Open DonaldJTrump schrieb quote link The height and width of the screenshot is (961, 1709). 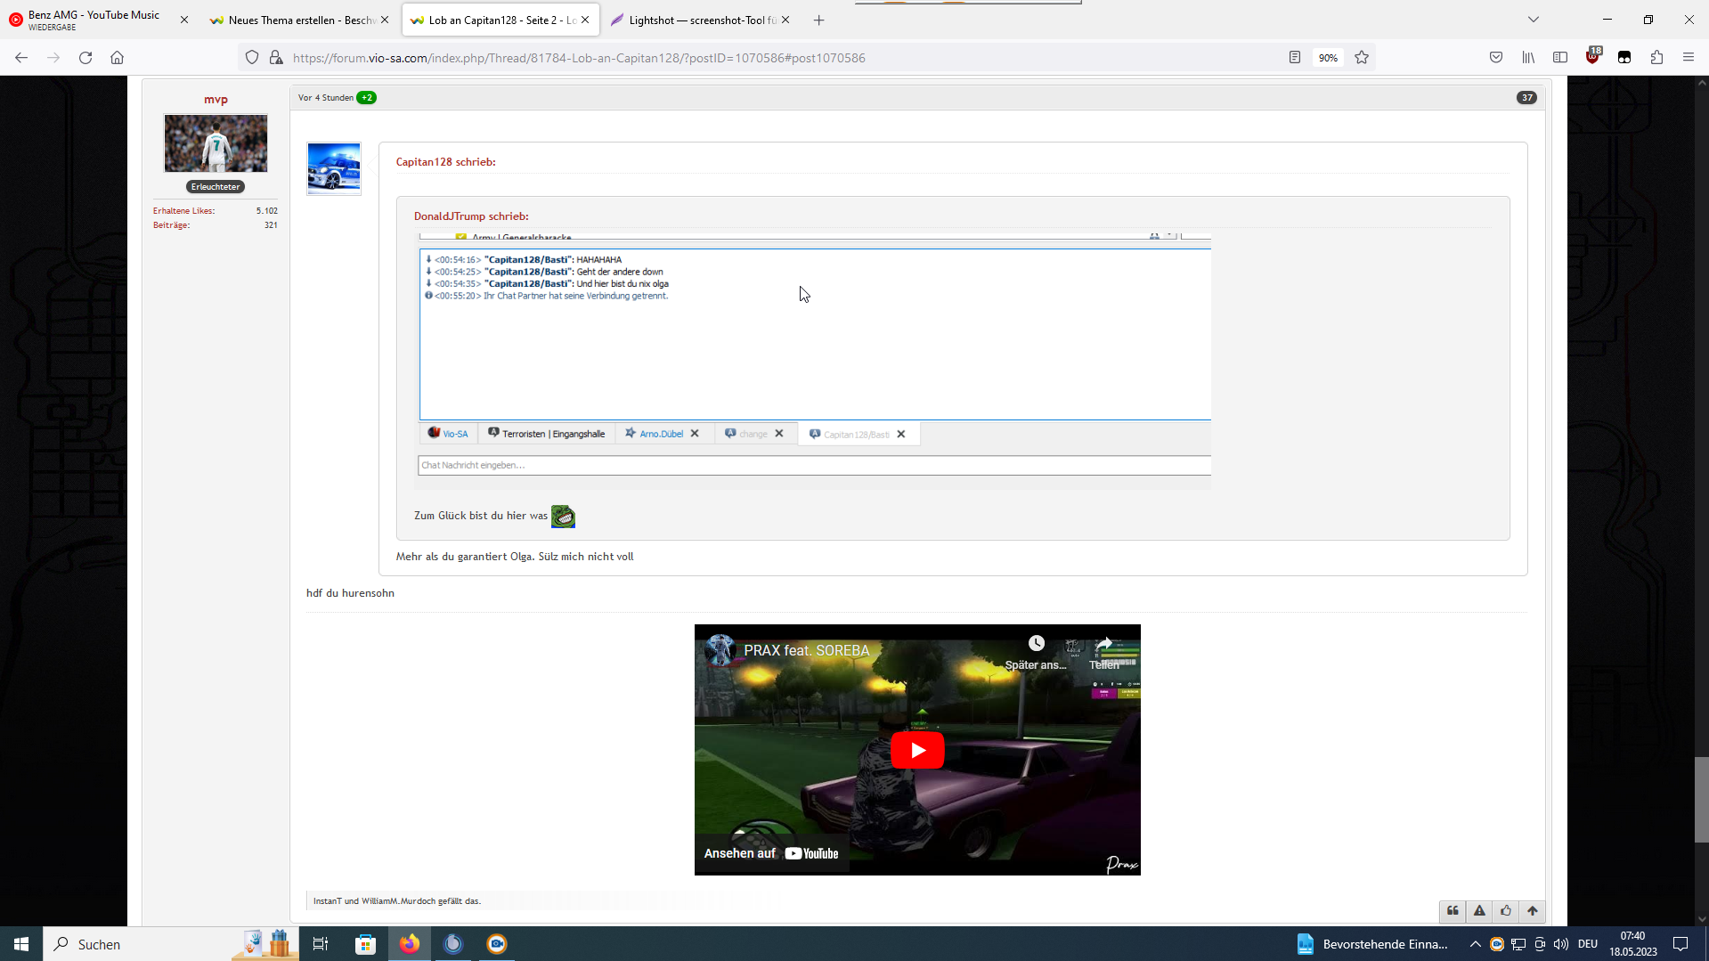471,216
